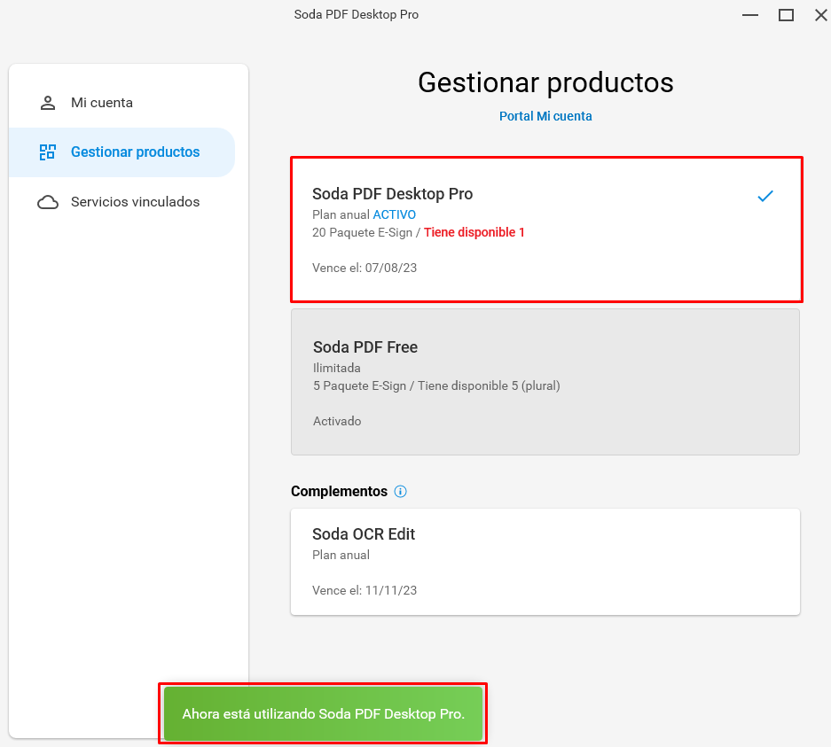This screenshot has height=747, width=831.
Task: Dismiss the green 'Ahora está utilizando' notification
Action: [x=324, y=713]
